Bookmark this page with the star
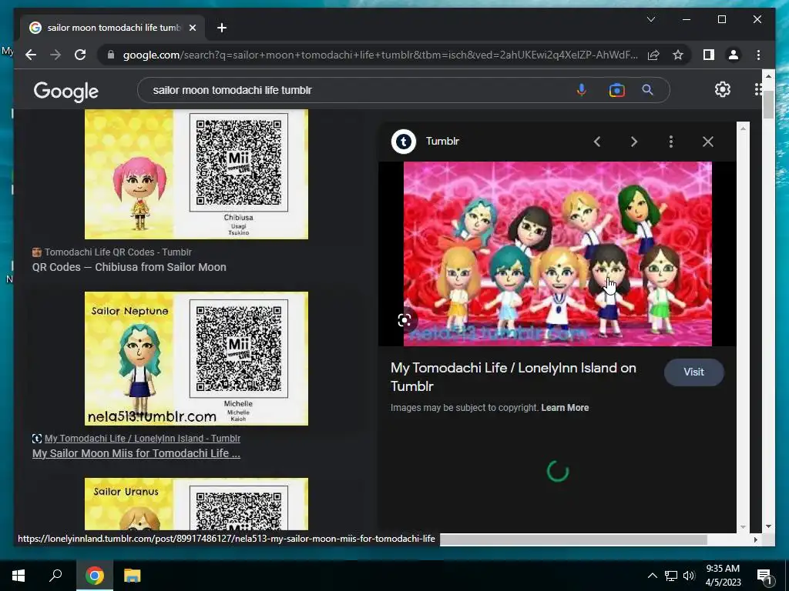 click(x=678, y=55)
